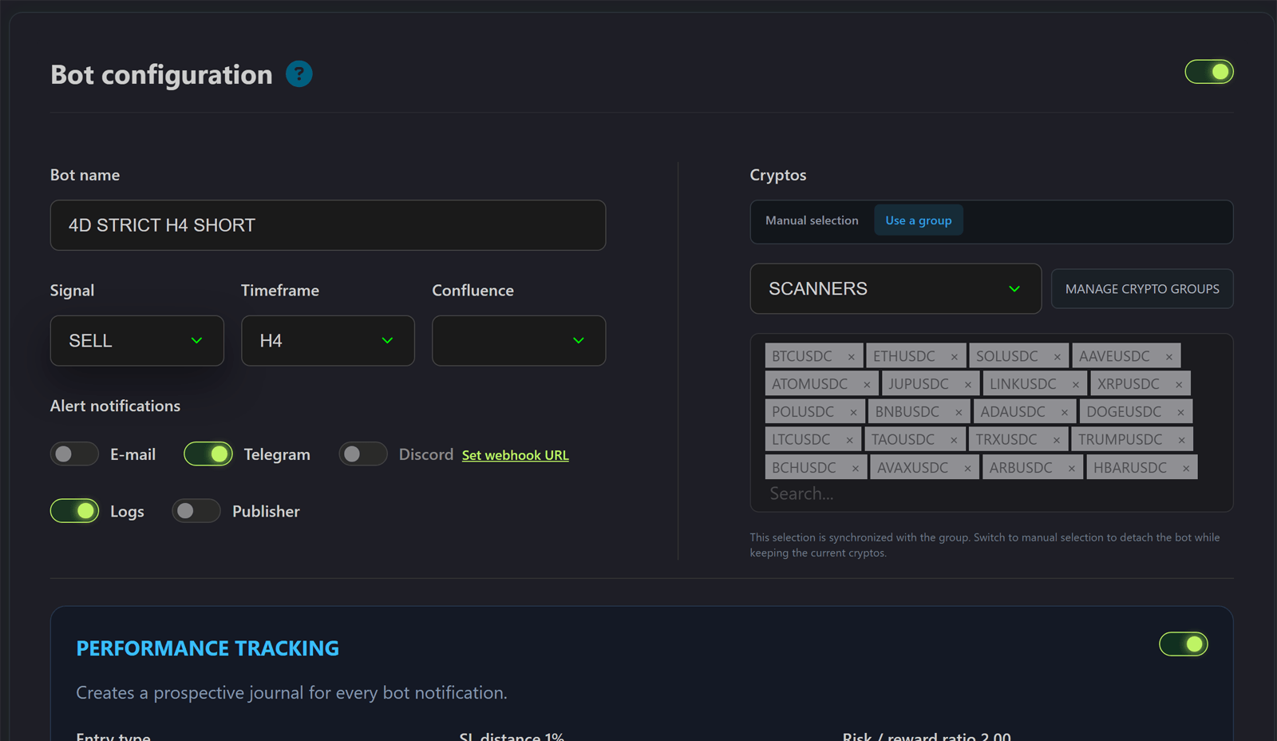Remove TAOUSDC tag with its x
Screen dimensions: 1277x741
(954, 441)
